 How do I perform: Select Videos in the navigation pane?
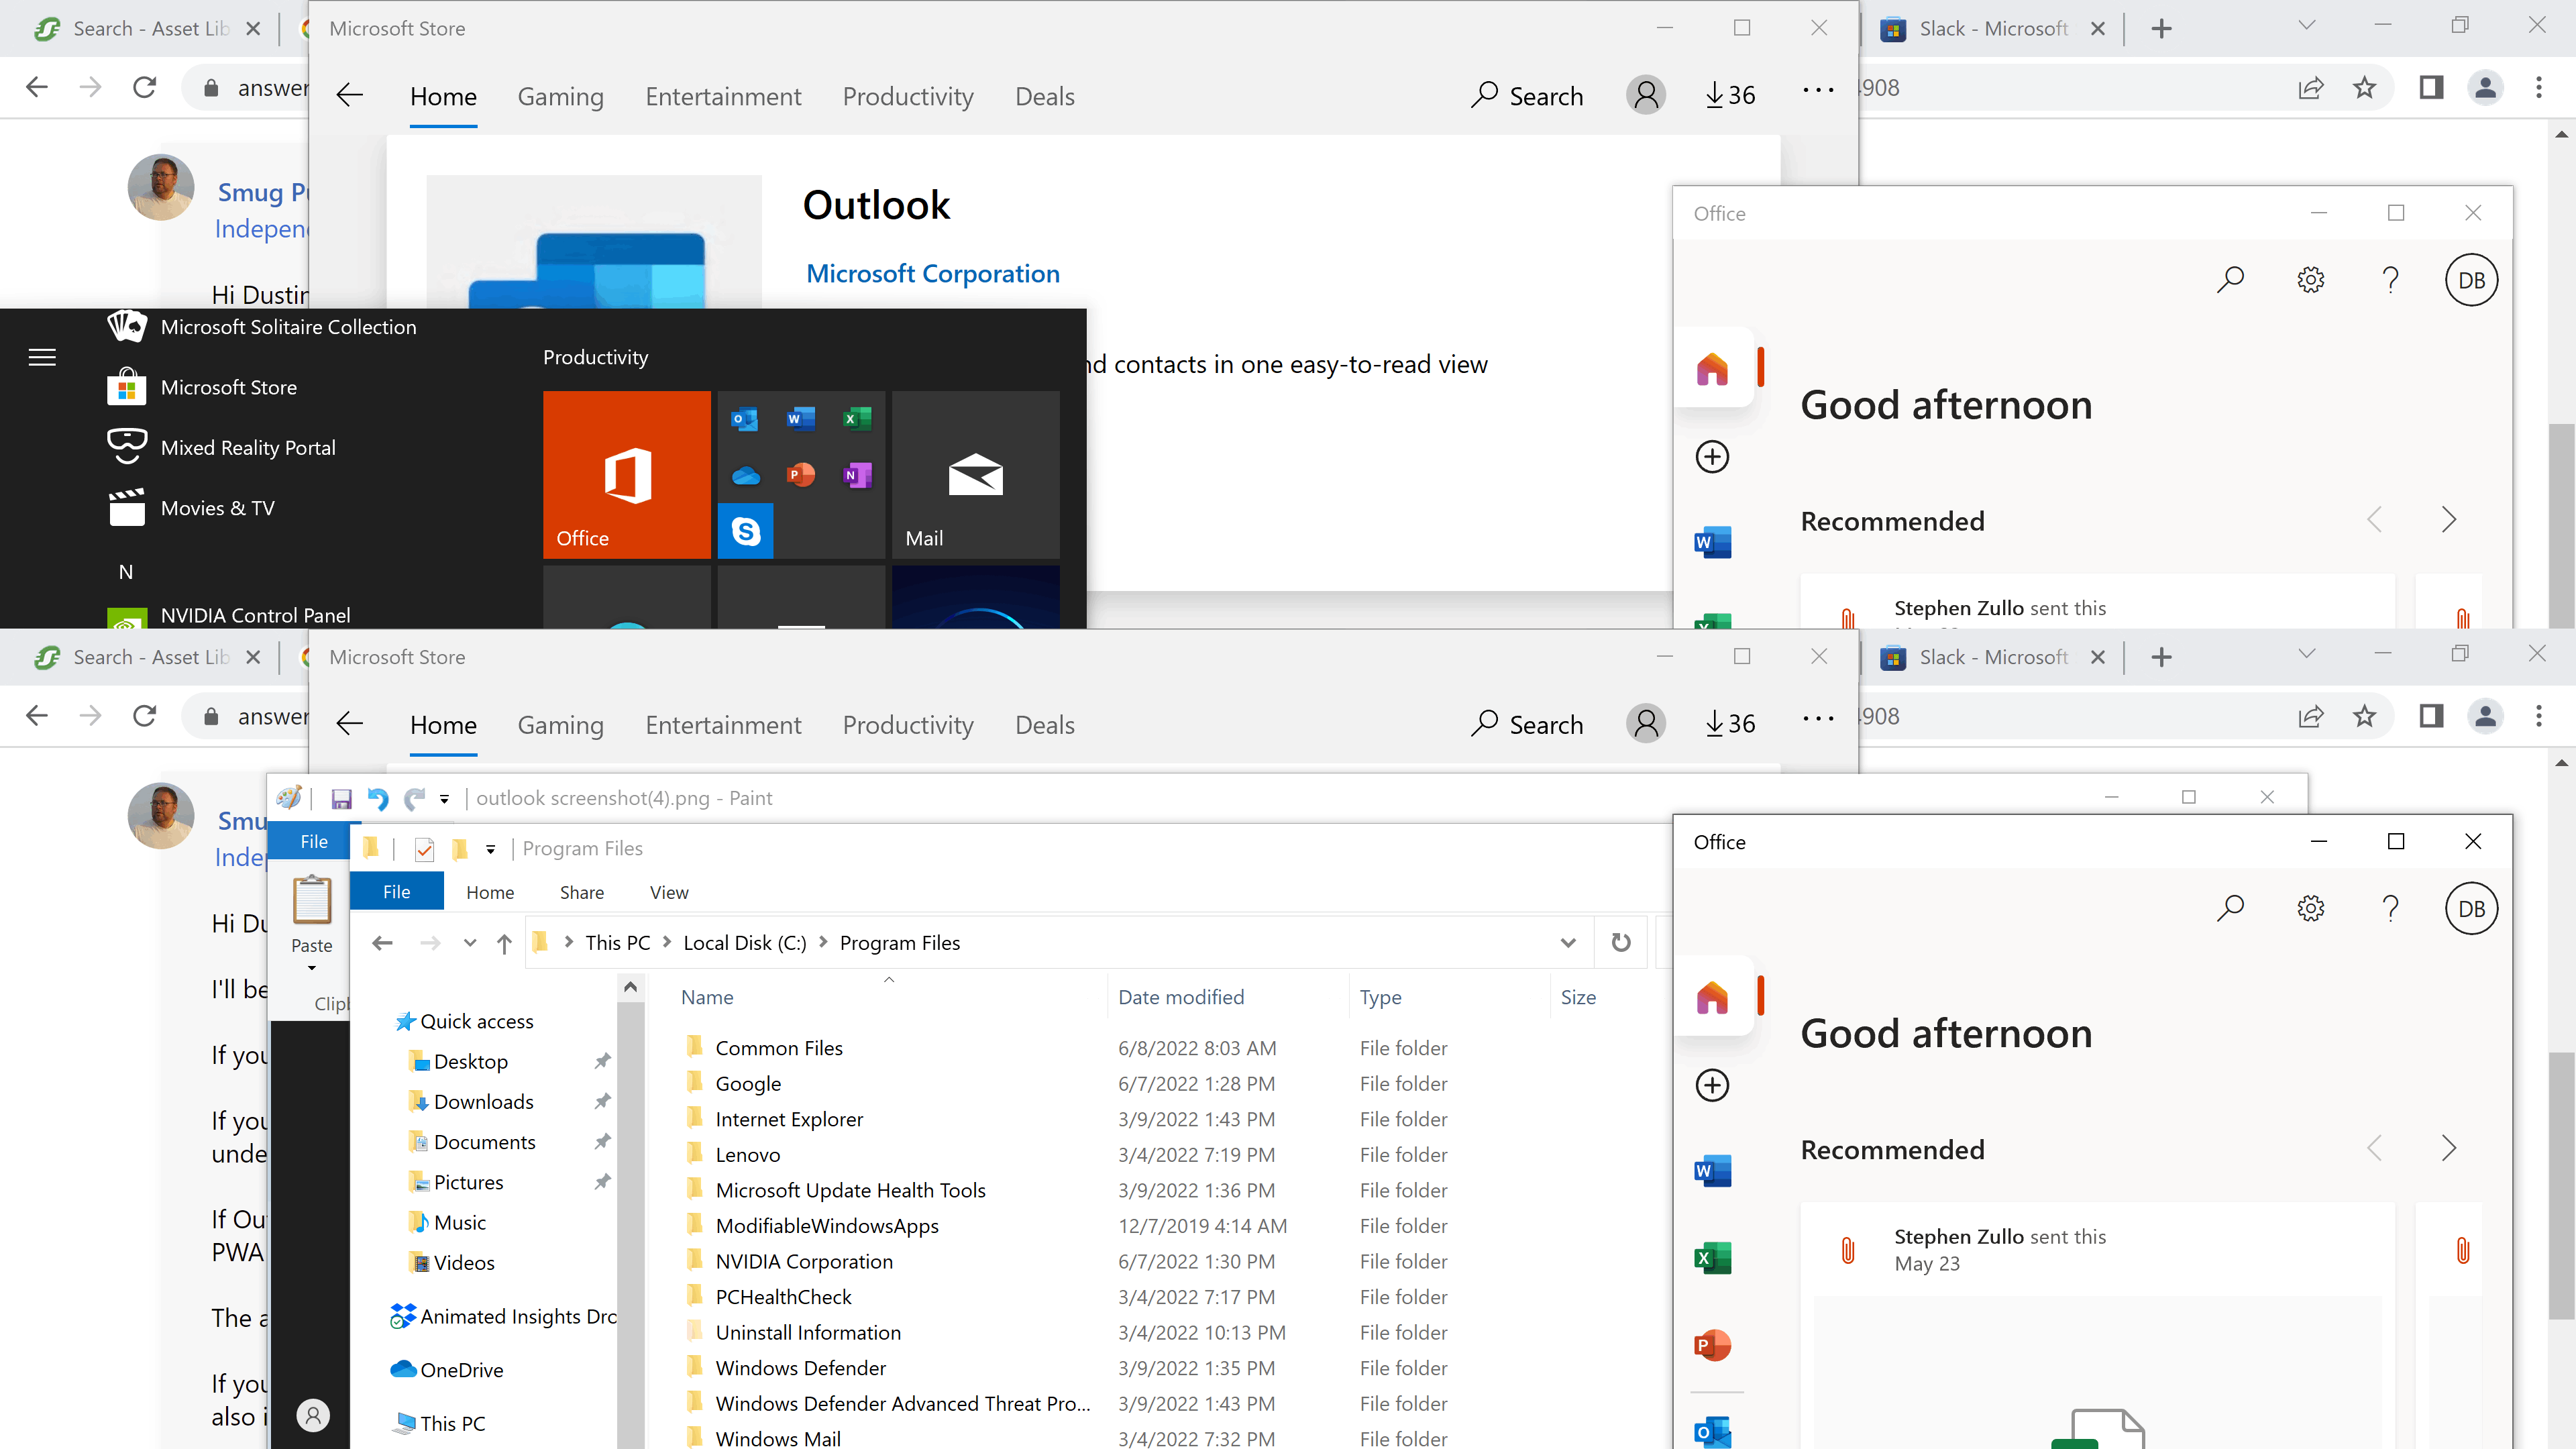click(x=452, y=1263)
